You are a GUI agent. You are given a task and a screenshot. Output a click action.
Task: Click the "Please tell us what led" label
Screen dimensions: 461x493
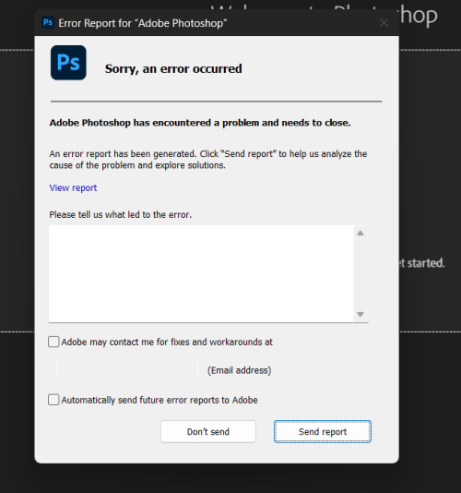pos(120,215)
